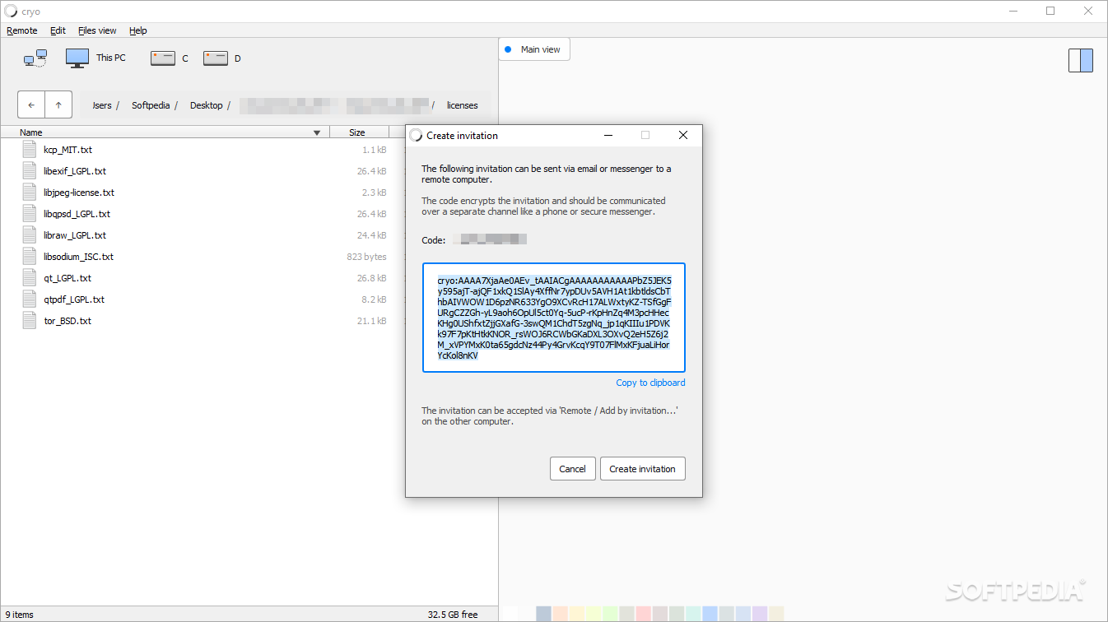Click the kcp_MIT.txt file icon
Screen dimensions: 1108x622
30,150
